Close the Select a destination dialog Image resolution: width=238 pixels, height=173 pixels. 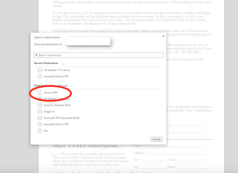163,36
